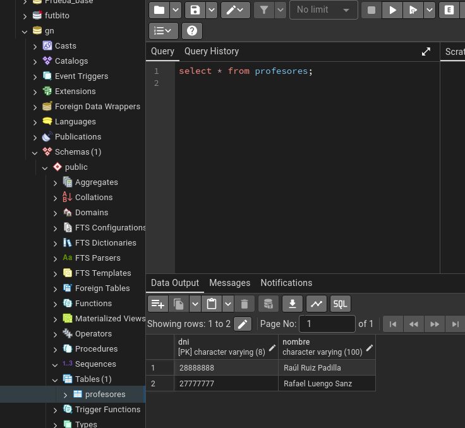Image resolution: width=465 pixels, height=428 pixels.
Task: Paste rows with the clipboard icon
Action: [212, 304]
